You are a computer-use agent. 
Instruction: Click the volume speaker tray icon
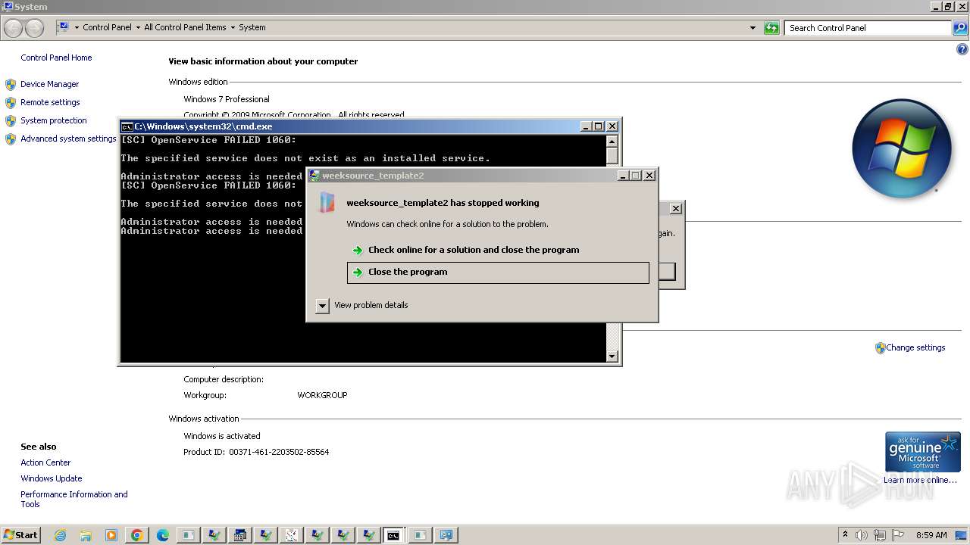(862, 535)
